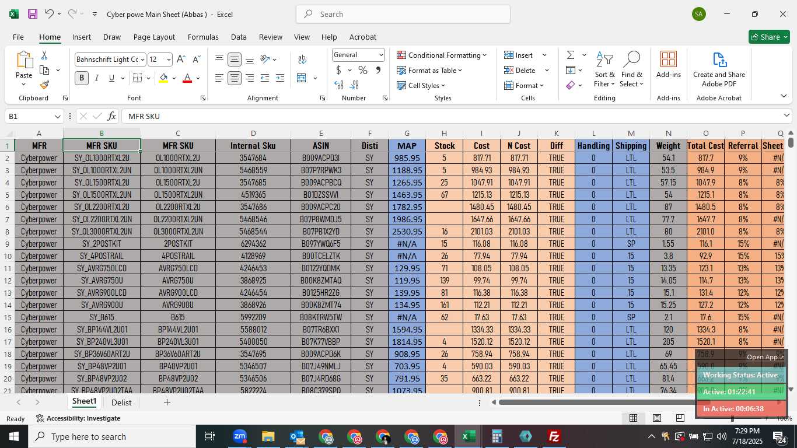Screen dimensions: 797x448
Task: Click the Format Painter brush icon
Action: [x=44, y=85]
